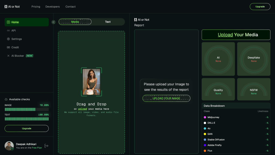Click the AI or Not logo icon
The height and width of the screenshot is (155, 275).
pos(6,6)
